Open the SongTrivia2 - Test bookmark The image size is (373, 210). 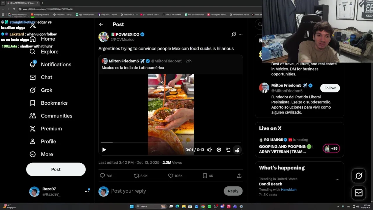[x=63, y=14]
